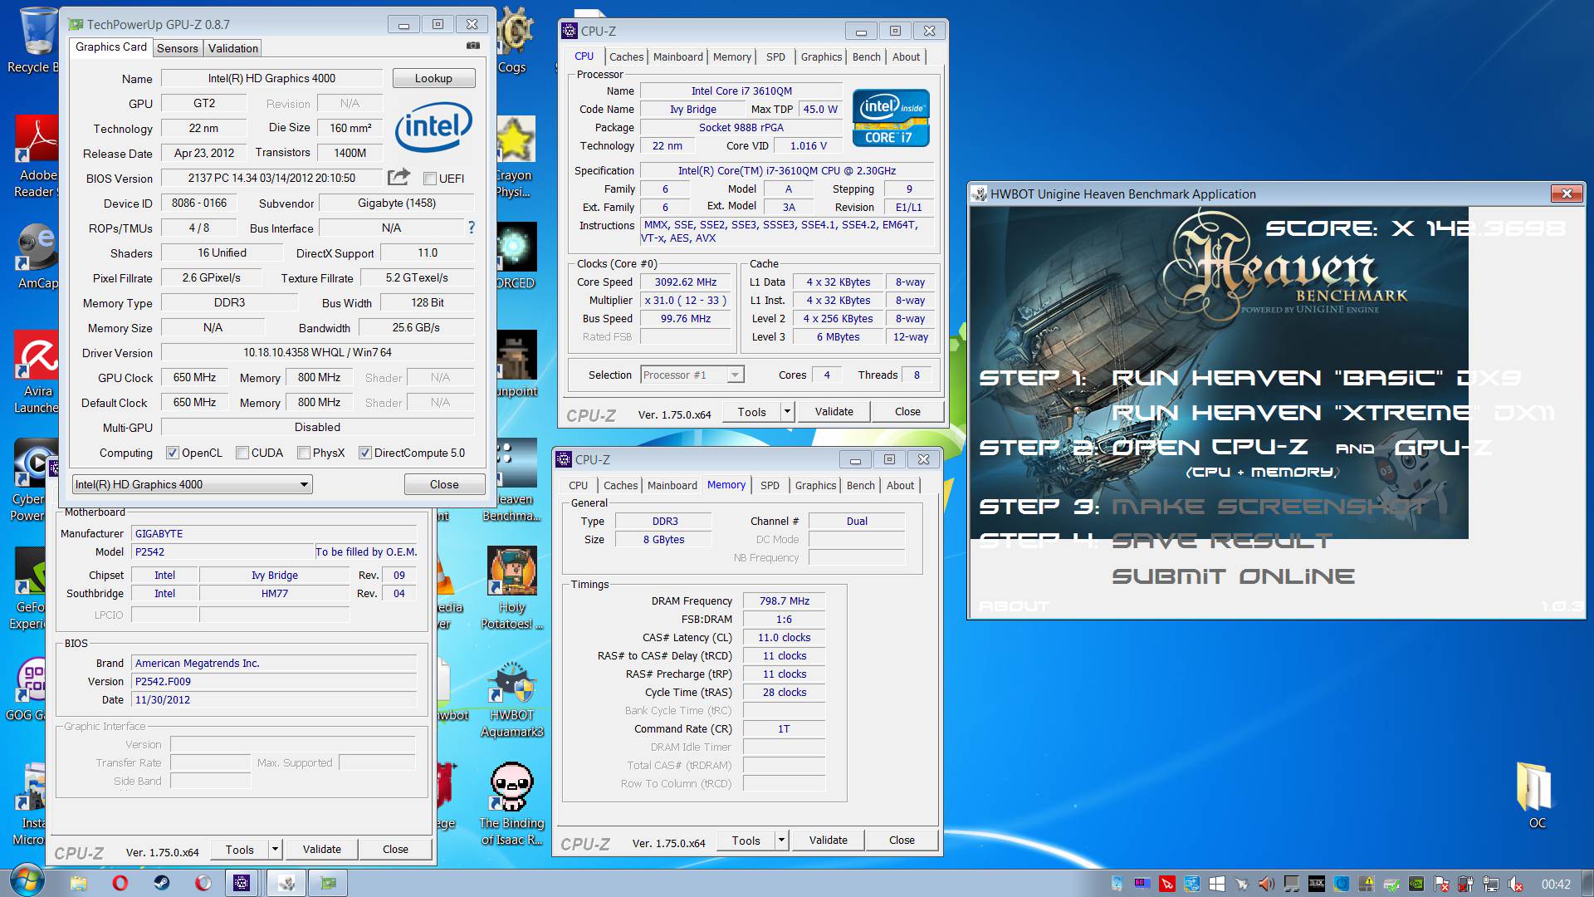Click the Lookup button in GPU-Z
The width and height of the screenshot is (1594, 897).
click(x=433, y=78)
